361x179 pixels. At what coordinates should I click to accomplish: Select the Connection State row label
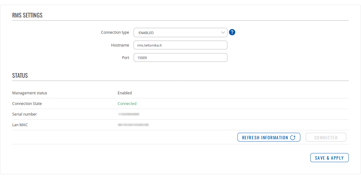pos(27,103)
